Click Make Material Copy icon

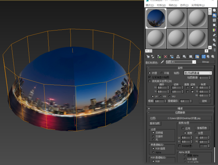point(172,57)
